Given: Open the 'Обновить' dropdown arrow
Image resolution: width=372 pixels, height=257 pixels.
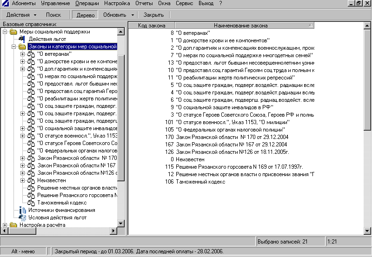Looking at the screenshot, I should (133, 15).
